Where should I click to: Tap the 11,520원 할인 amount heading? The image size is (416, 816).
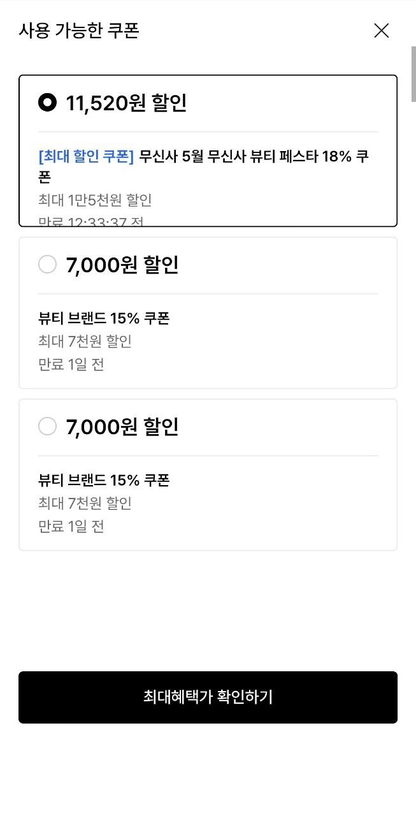[x=126, y=103]
